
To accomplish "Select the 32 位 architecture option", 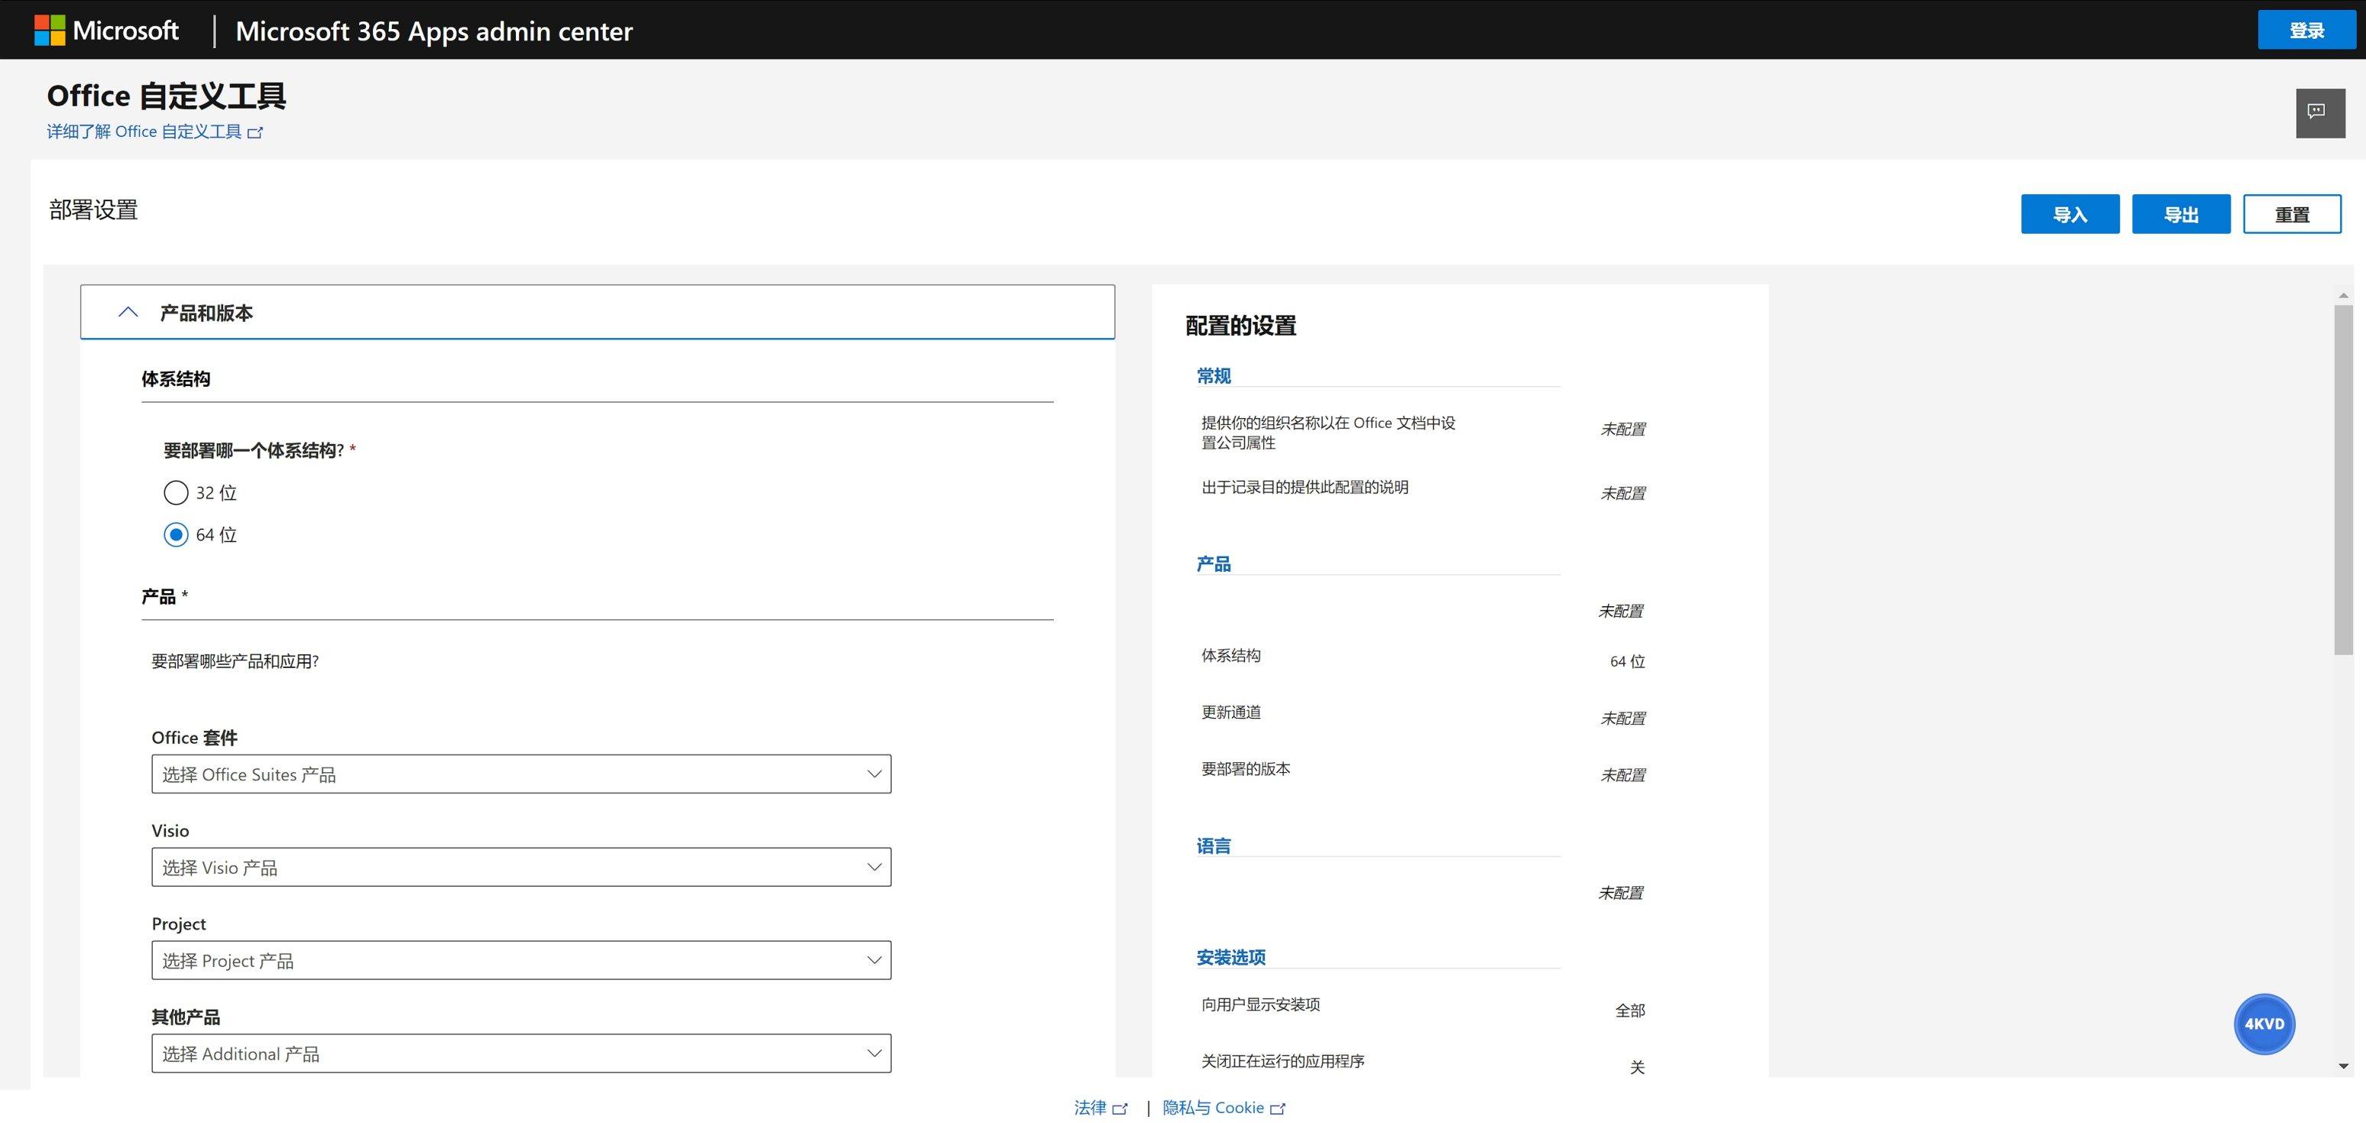I will click(176, 492).
